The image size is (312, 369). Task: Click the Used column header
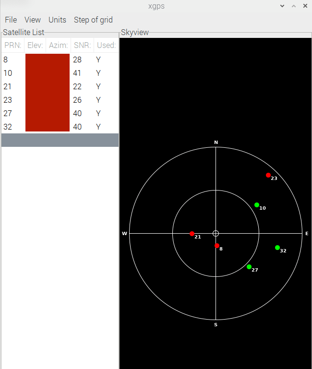pyautogui.click(x=106, y=45)
